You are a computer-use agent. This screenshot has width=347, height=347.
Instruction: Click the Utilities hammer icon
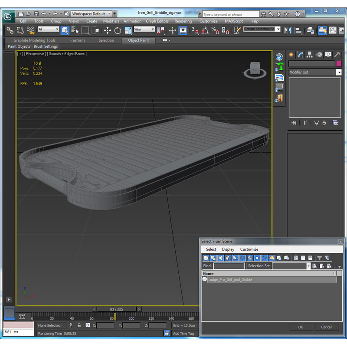(337, 55)
